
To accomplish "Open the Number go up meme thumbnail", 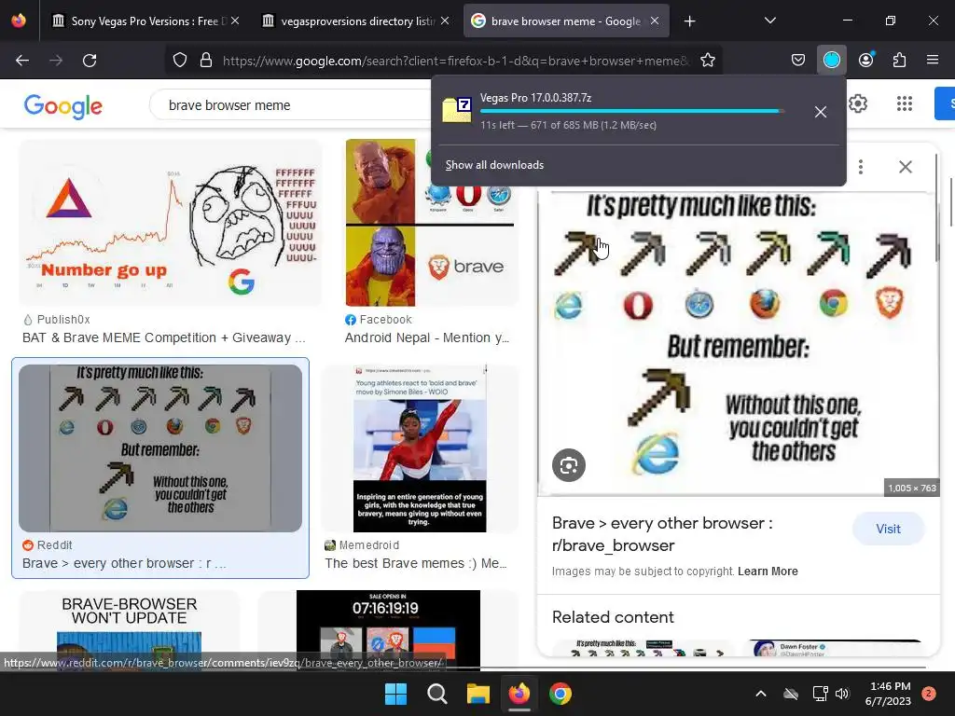I will pos(171,222).
